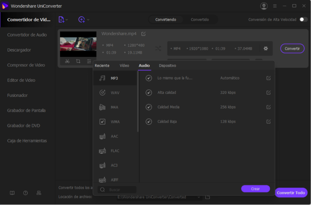Open the Dispositivo tab

[x=167, y=65]
